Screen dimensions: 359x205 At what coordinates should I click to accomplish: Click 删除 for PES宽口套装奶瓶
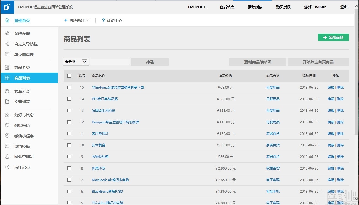(340, 99)
